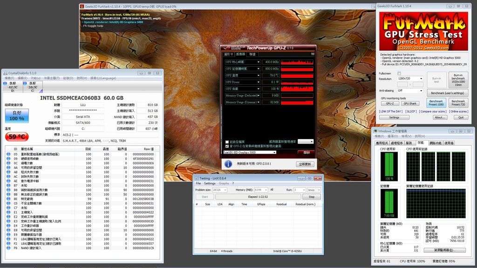Open the Resolution 1280x720 dropdown

coord(410,78)
